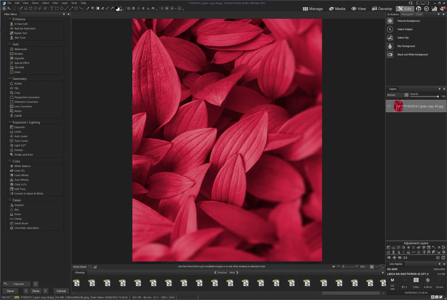Viewport: 447px width, 300px height.
Task: Open the Color Wheel adjustment
Action: [x=21, y=175]
